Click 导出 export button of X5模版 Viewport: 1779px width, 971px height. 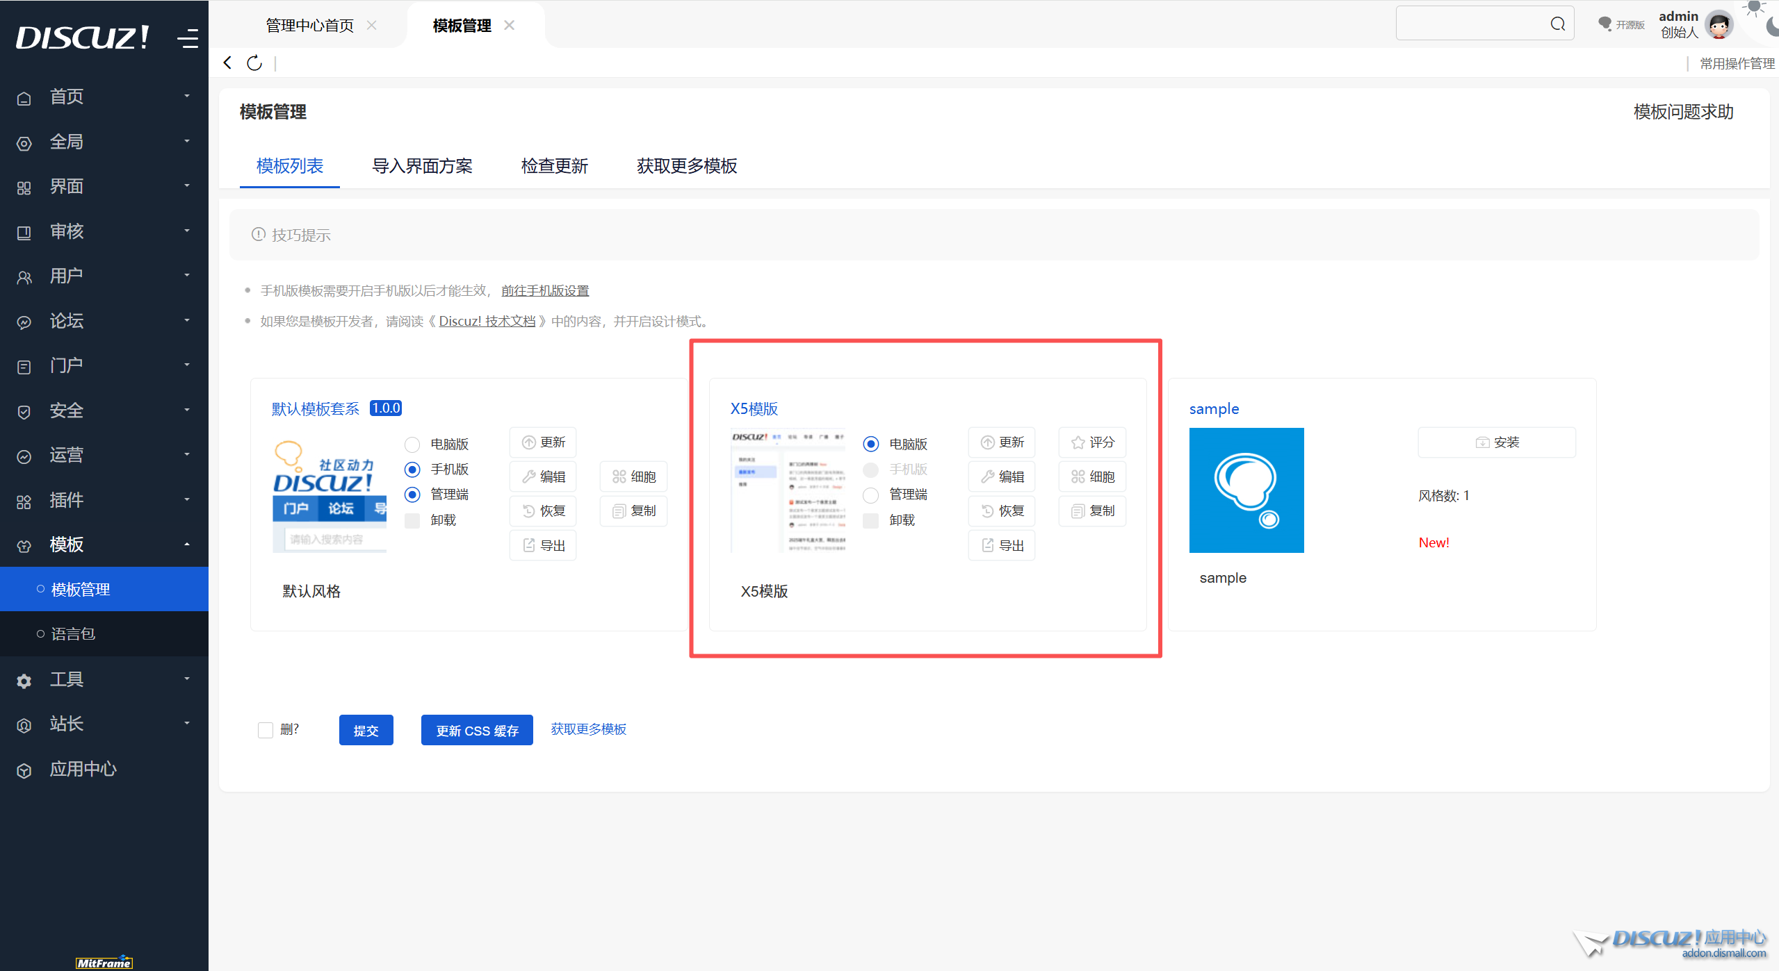pyautogui.click(x=1002, y=545)
